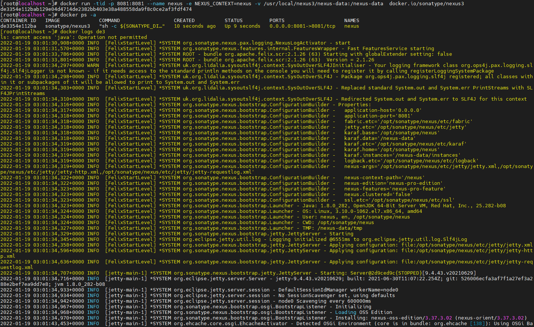Image resolution: width=534 pixels, height=327 pixels.
Task: Click the 'TMP: /nexus-data/tmp' text
Action: [332, 228]
